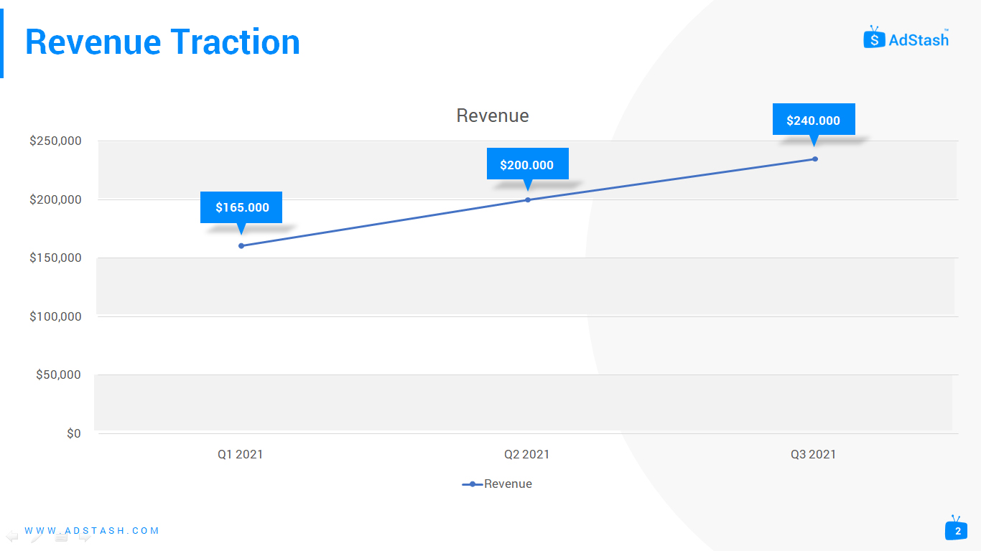This screenshot has width=981, height=551.
Task: Click the Q2 2021 data point
Action: point(528,199)
